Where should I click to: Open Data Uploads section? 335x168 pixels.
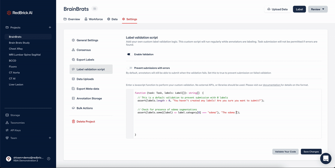click(x=91, y=79)
